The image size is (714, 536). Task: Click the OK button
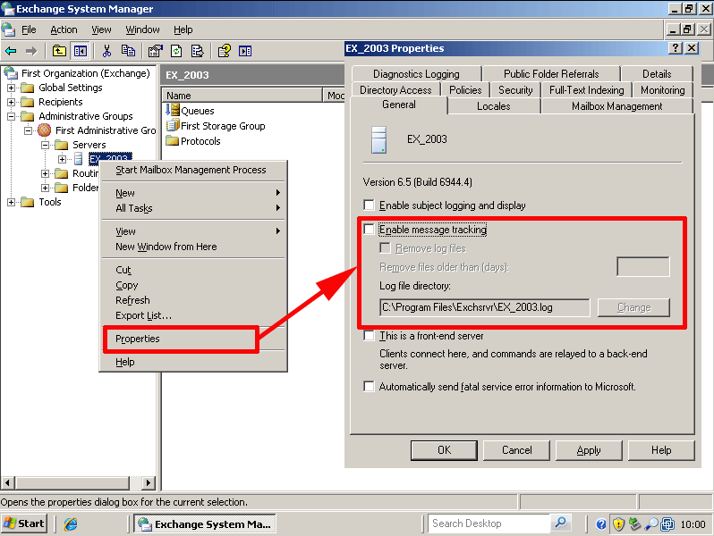pyautogui.click(x=444, y=450)
